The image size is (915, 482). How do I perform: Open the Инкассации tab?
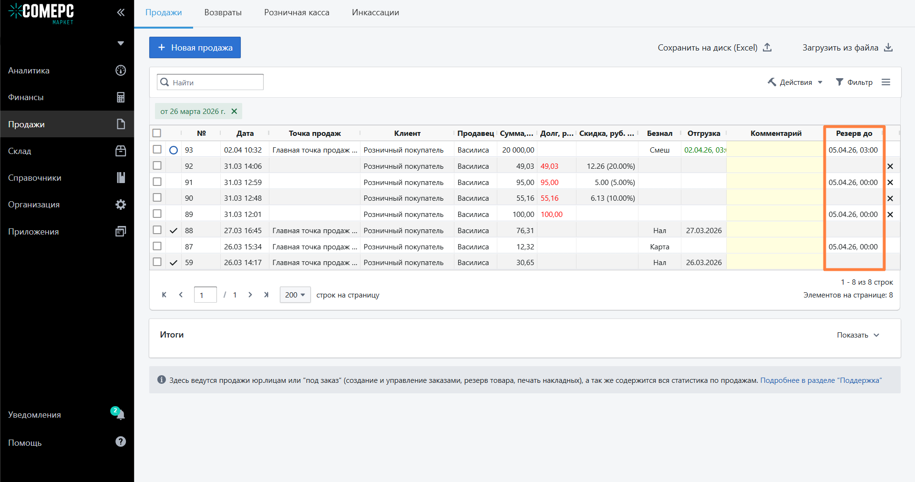click(375, 12)
